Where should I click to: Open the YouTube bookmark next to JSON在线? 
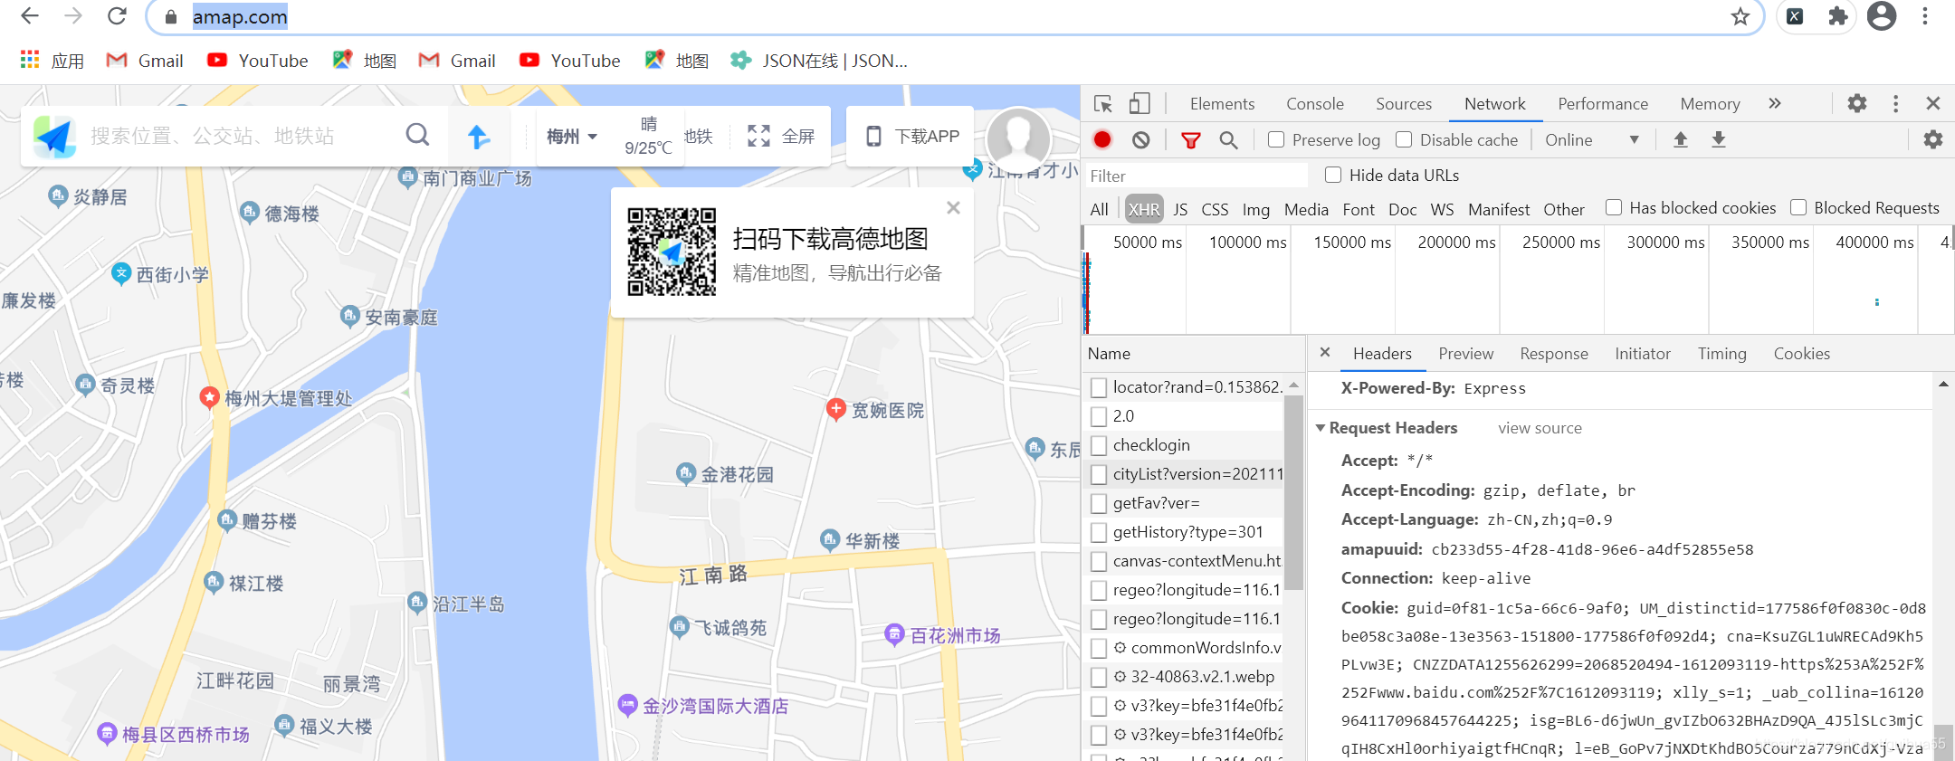point(570,61)
